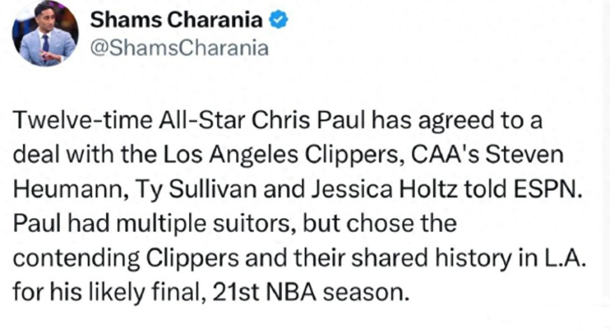Open the @ShamsCharania handle link
610x330 pixels.
(x=179, y=48)
